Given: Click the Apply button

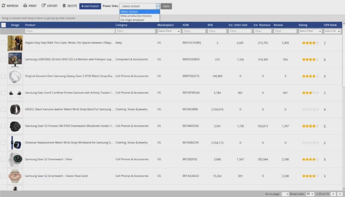Looking at the screenshot, I should 166,6.
